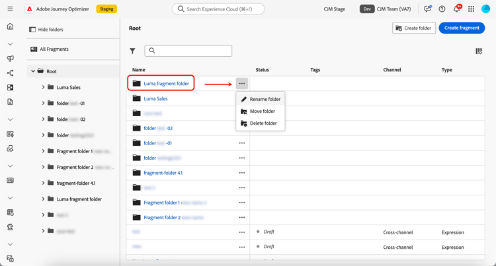This screenshot has width=496, height=266.
Task: Expand Fragment folder 2 tree node
Action: [x=43, y=167]
